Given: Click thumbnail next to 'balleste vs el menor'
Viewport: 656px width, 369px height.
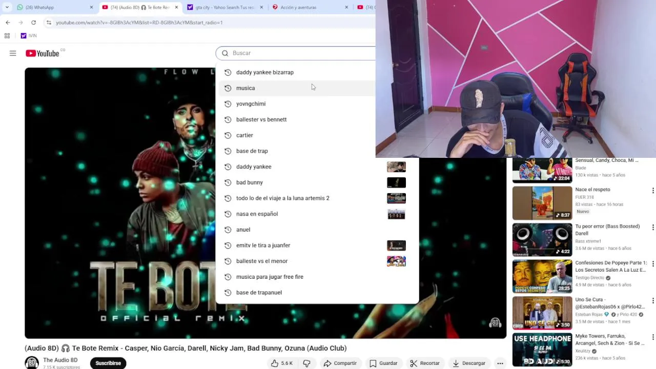Looking at the screenshot, I should tap(396, 261).
